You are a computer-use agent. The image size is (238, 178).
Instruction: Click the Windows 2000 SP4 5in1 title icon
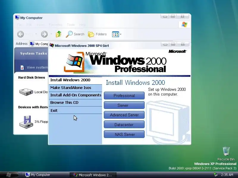pyautogui.click(x=52, y=45)
